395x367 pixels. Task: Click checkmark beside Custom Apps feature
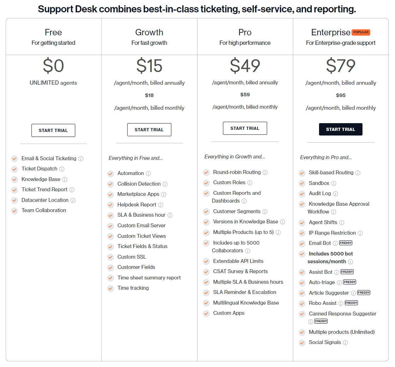(x=206, y=313)
